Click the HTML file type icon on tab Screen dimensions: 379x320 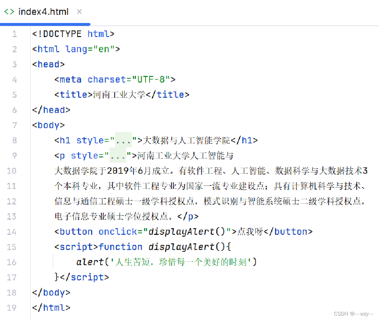[x=9, y=11]
